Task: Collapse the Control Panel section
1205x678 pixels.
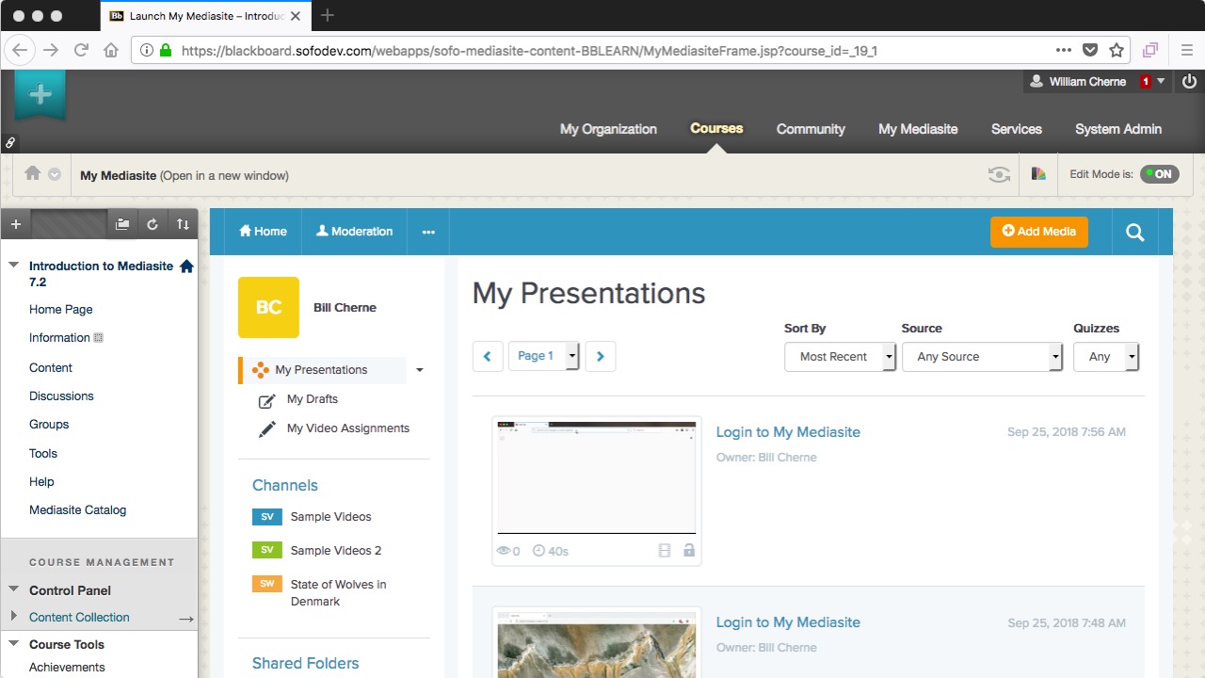Action: click(13, 589)
